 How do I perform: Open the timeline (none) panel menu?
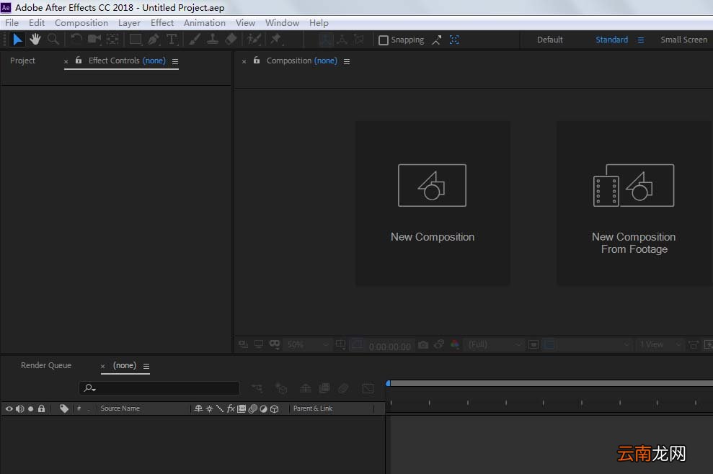(146, 366)
